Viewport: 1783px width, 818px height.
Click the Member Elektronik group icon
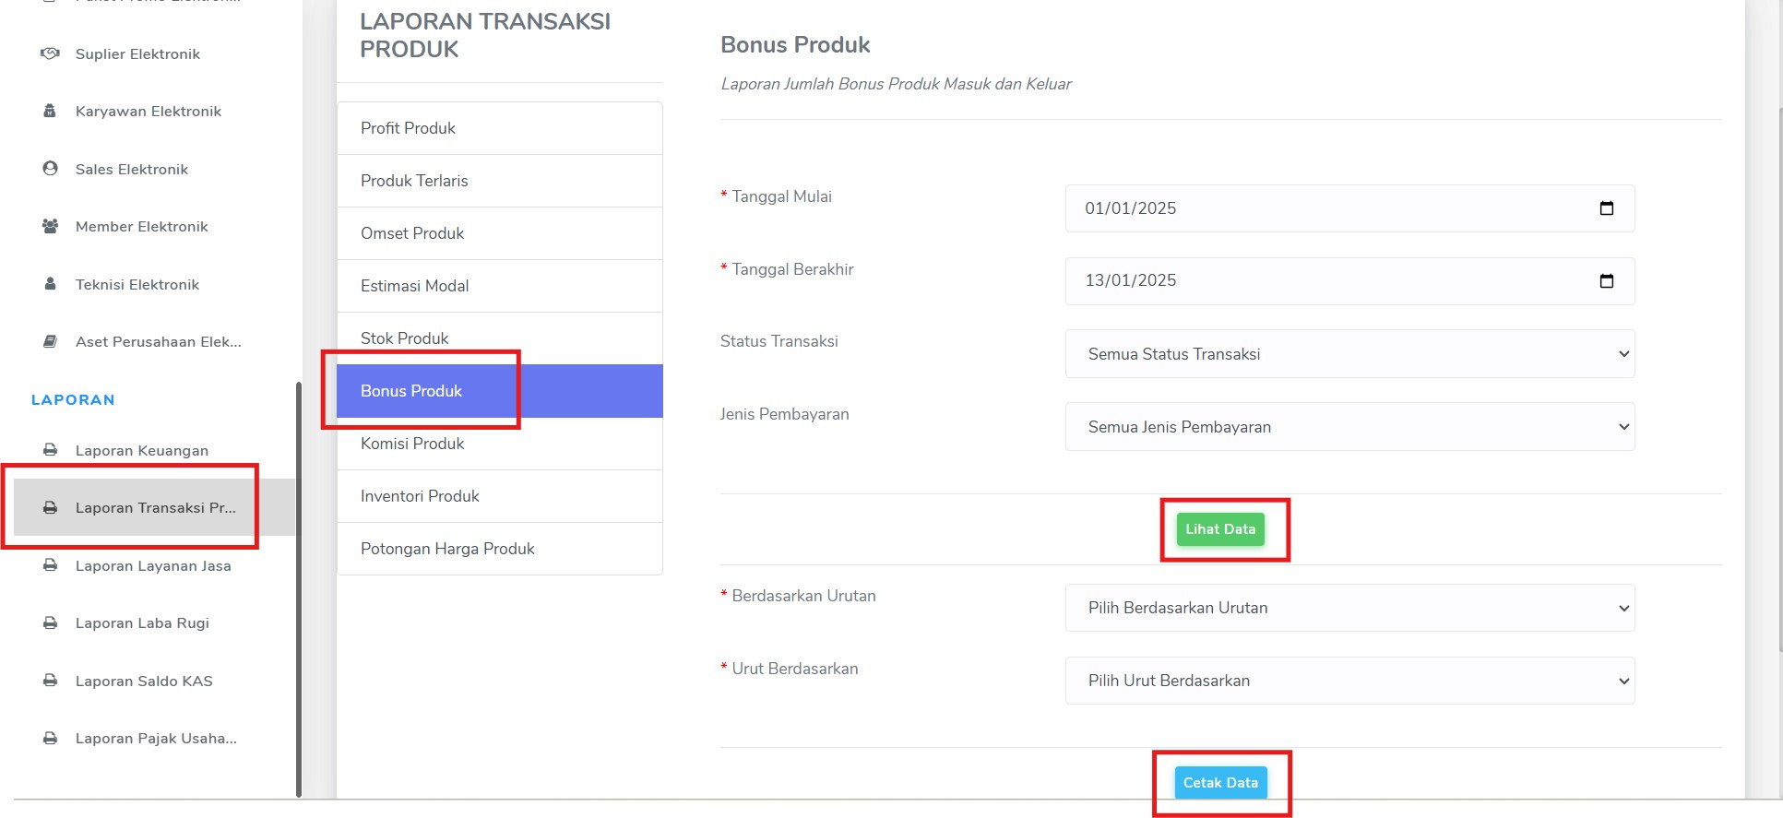50,226
